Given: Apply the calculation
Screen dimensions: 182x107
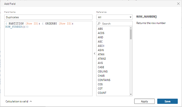Looking at the screenshot, I should (145, 101).
